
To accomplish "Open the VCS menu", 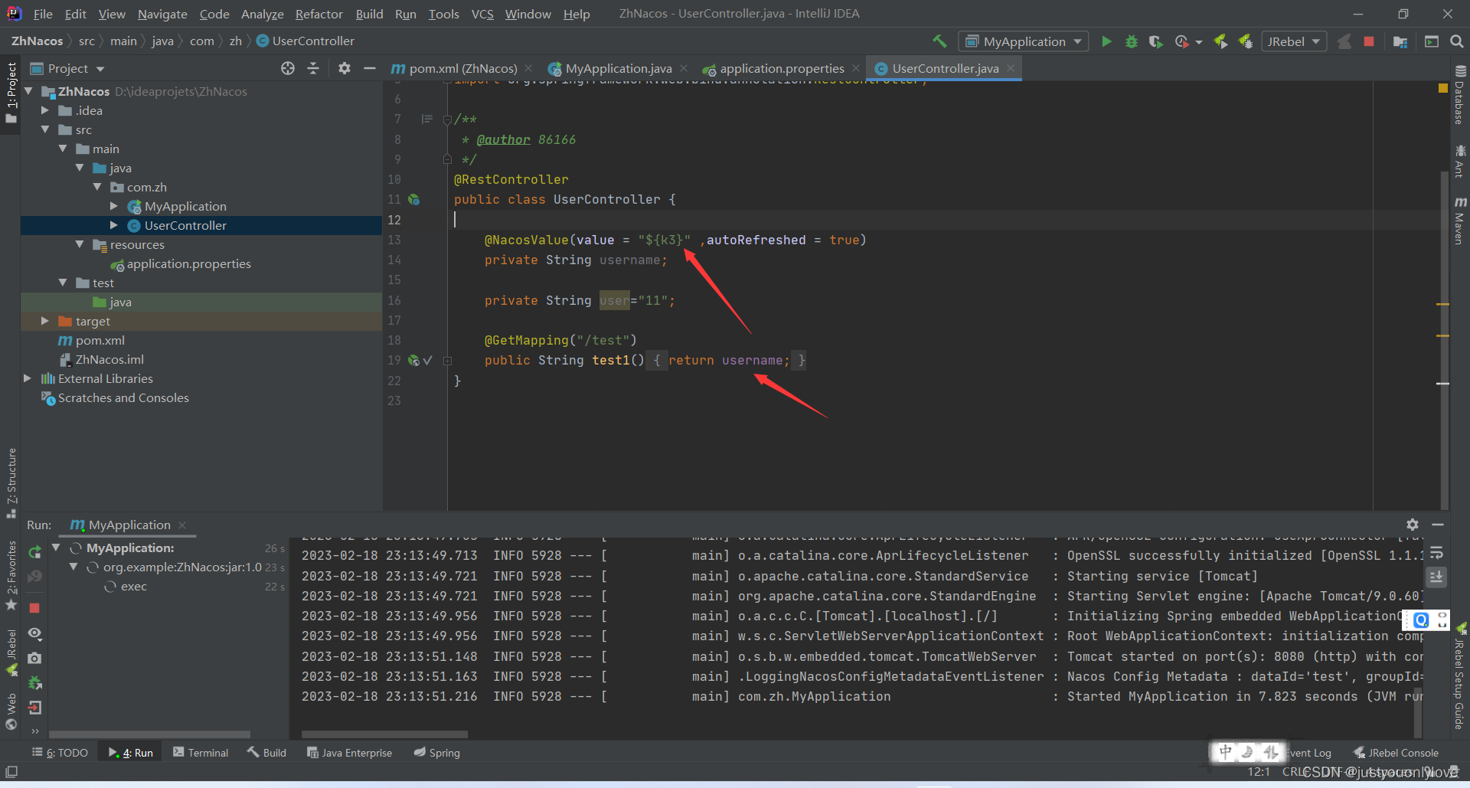I will click(x=482, y=14).
